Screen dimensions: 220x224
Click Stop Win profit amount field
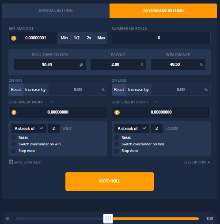coord(58,112)
